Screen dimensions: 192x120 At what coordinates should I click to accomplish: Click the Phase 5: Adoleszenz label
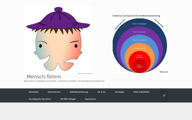coord(140,32)
